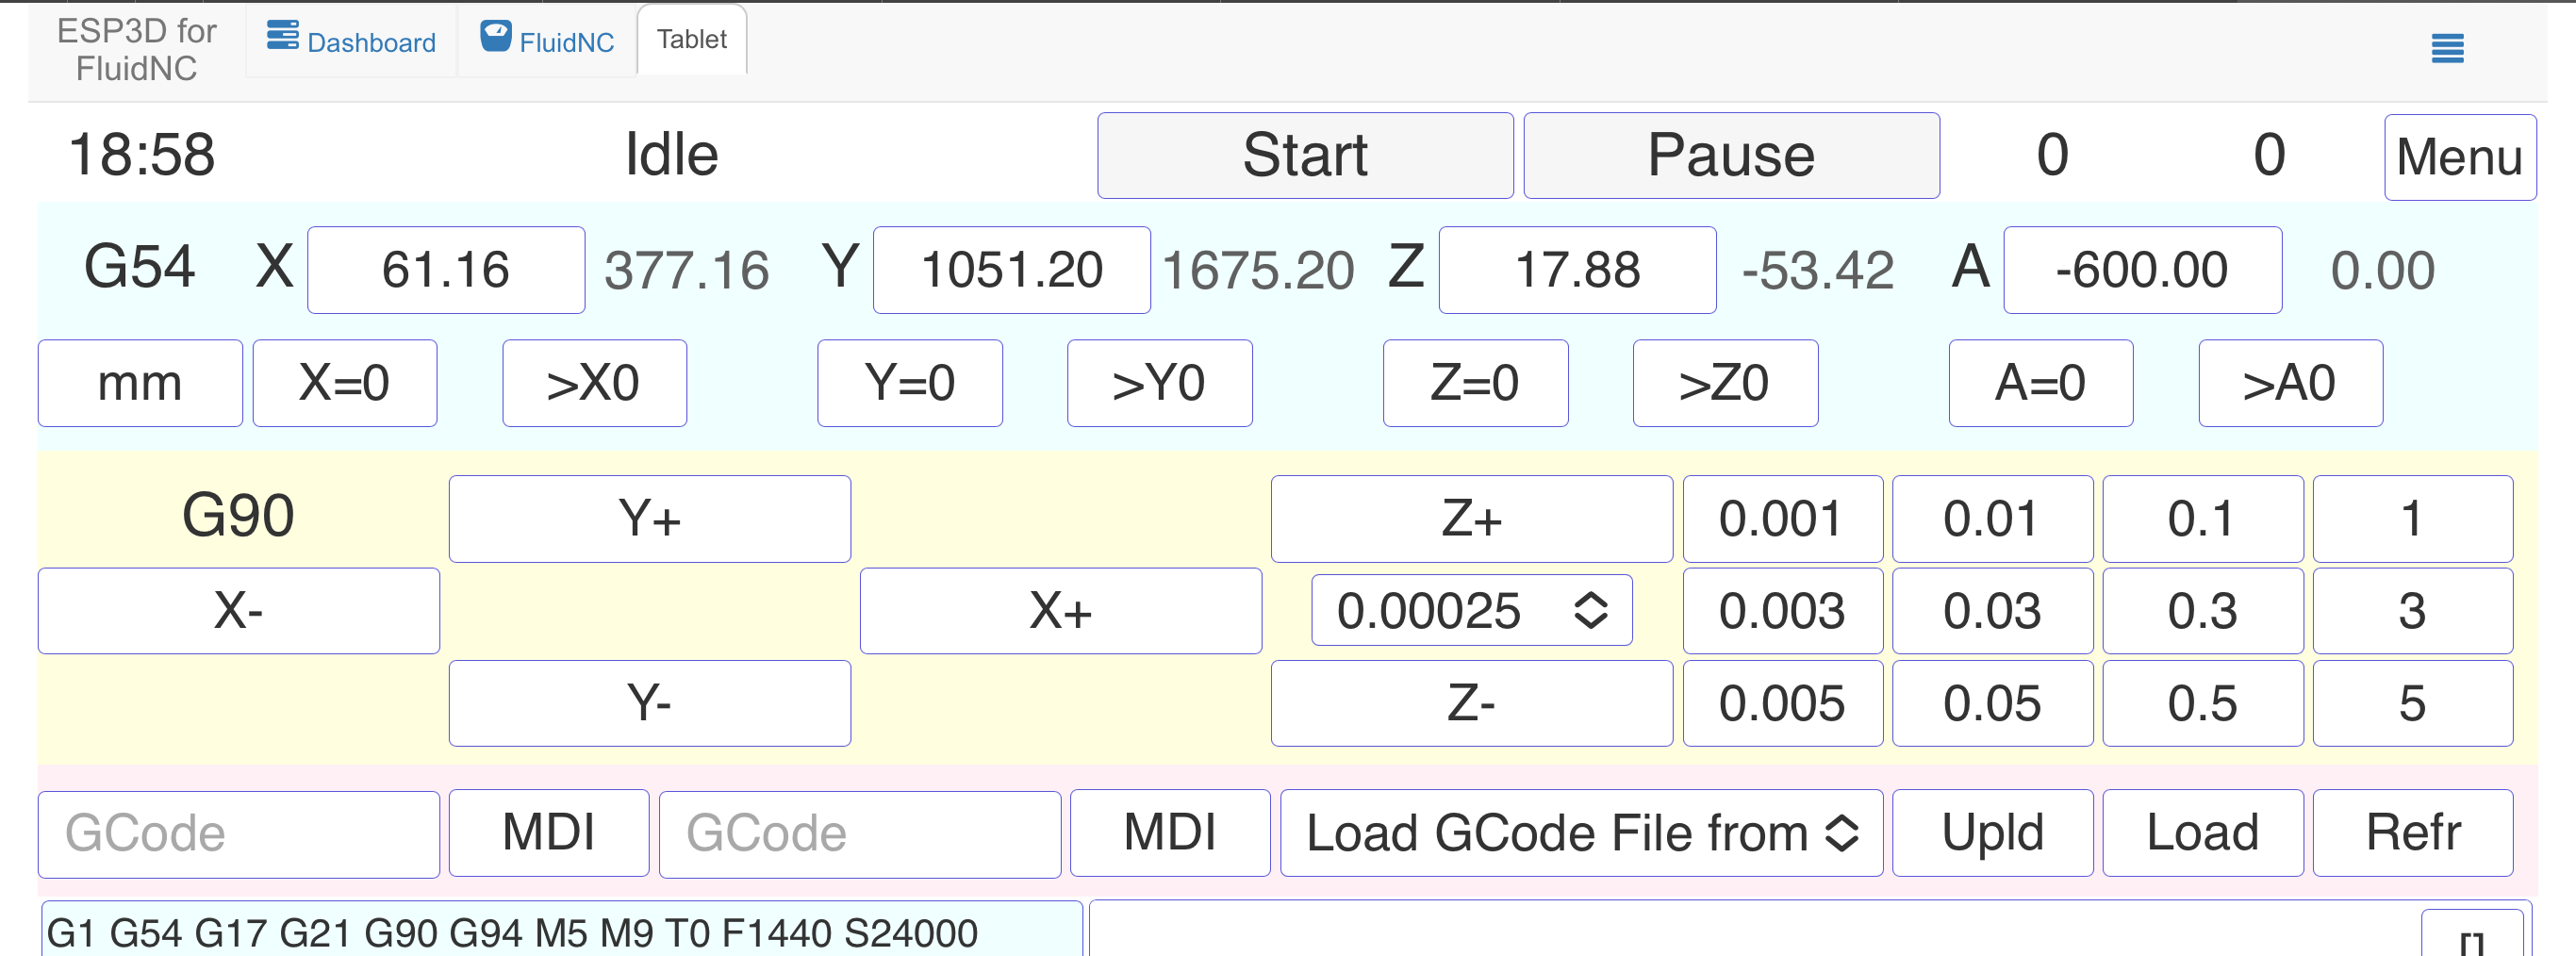
Task: Expand the 0.00025 jog distance dropdown
Action: click(x=1471, y=610)
